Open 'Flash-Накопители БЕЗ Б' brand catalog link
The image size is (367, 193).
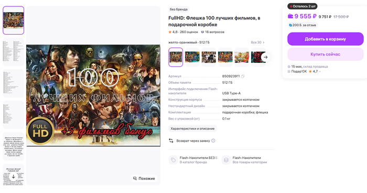pyautogui.click(x=193, y=160)
